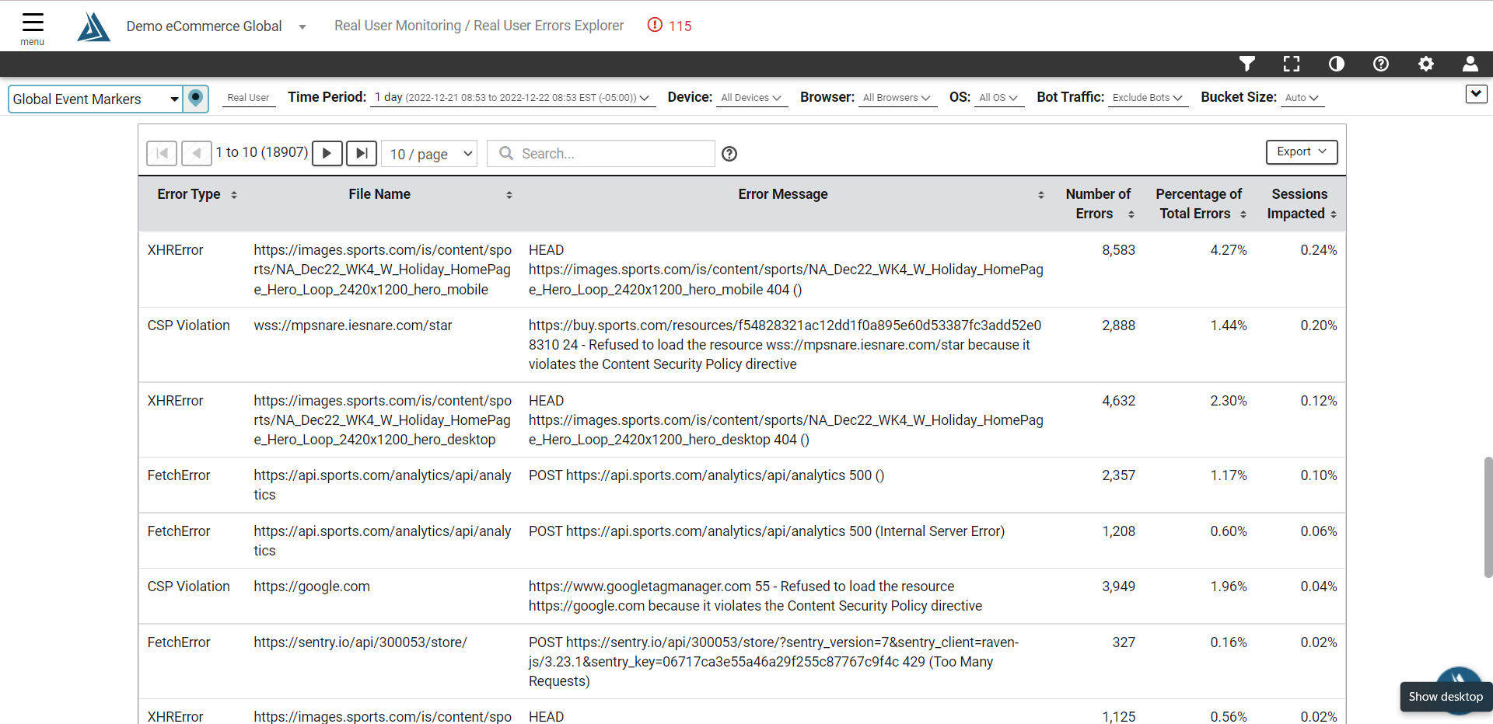The height and width of the screenshot is (724, 1493).
Task: Open the Bucket Size Auto dropdown
Action: tap(1302, 98)
